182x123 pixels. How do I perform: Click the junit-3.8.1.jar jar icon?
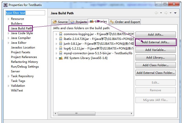pos(61,44)
